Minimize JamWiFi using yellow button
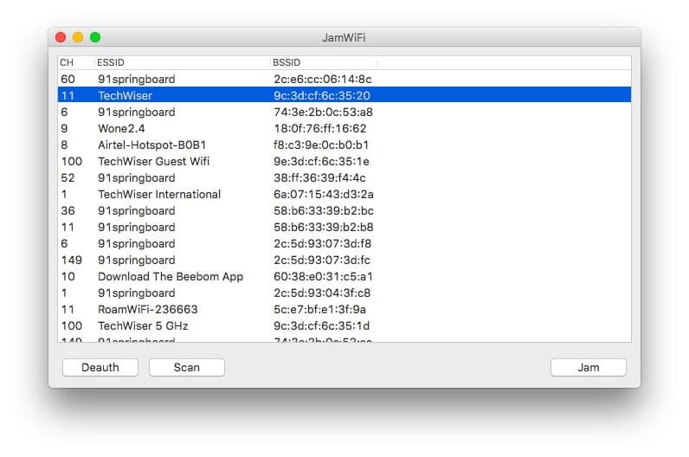The image size is (689, 457). click(x=78, y=37)
